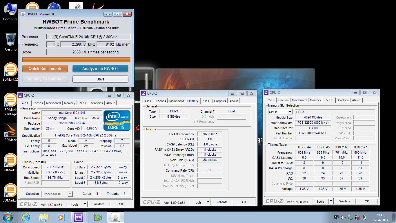Click the Safely Remove Hardware tray icon
Screen dimensions: 396x223
pyautogui.click(x=350, y=217)
